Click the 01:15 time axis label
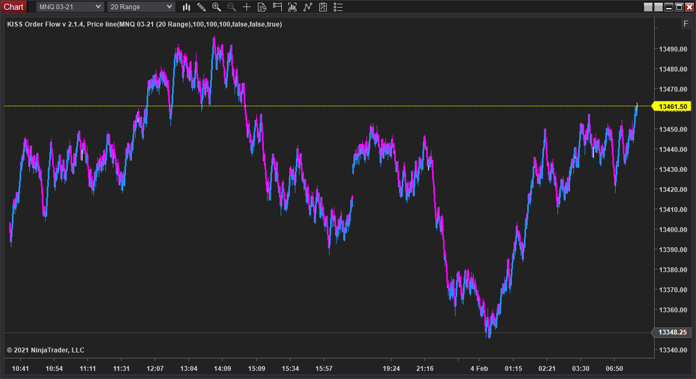This screenshot has width=696, height=379. (x=513, y=369)
